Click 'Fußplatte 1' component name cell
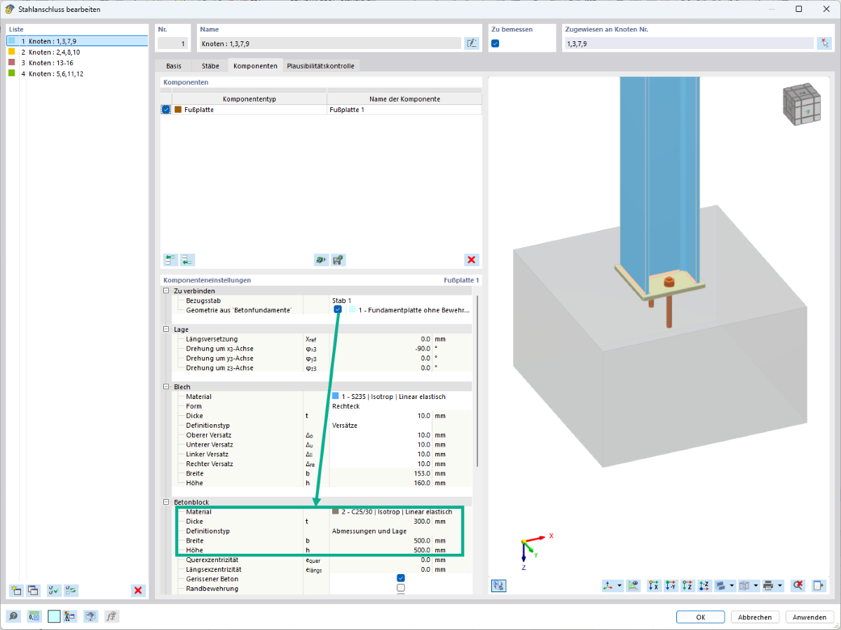 pyautogui.click(x=404, y=110)
